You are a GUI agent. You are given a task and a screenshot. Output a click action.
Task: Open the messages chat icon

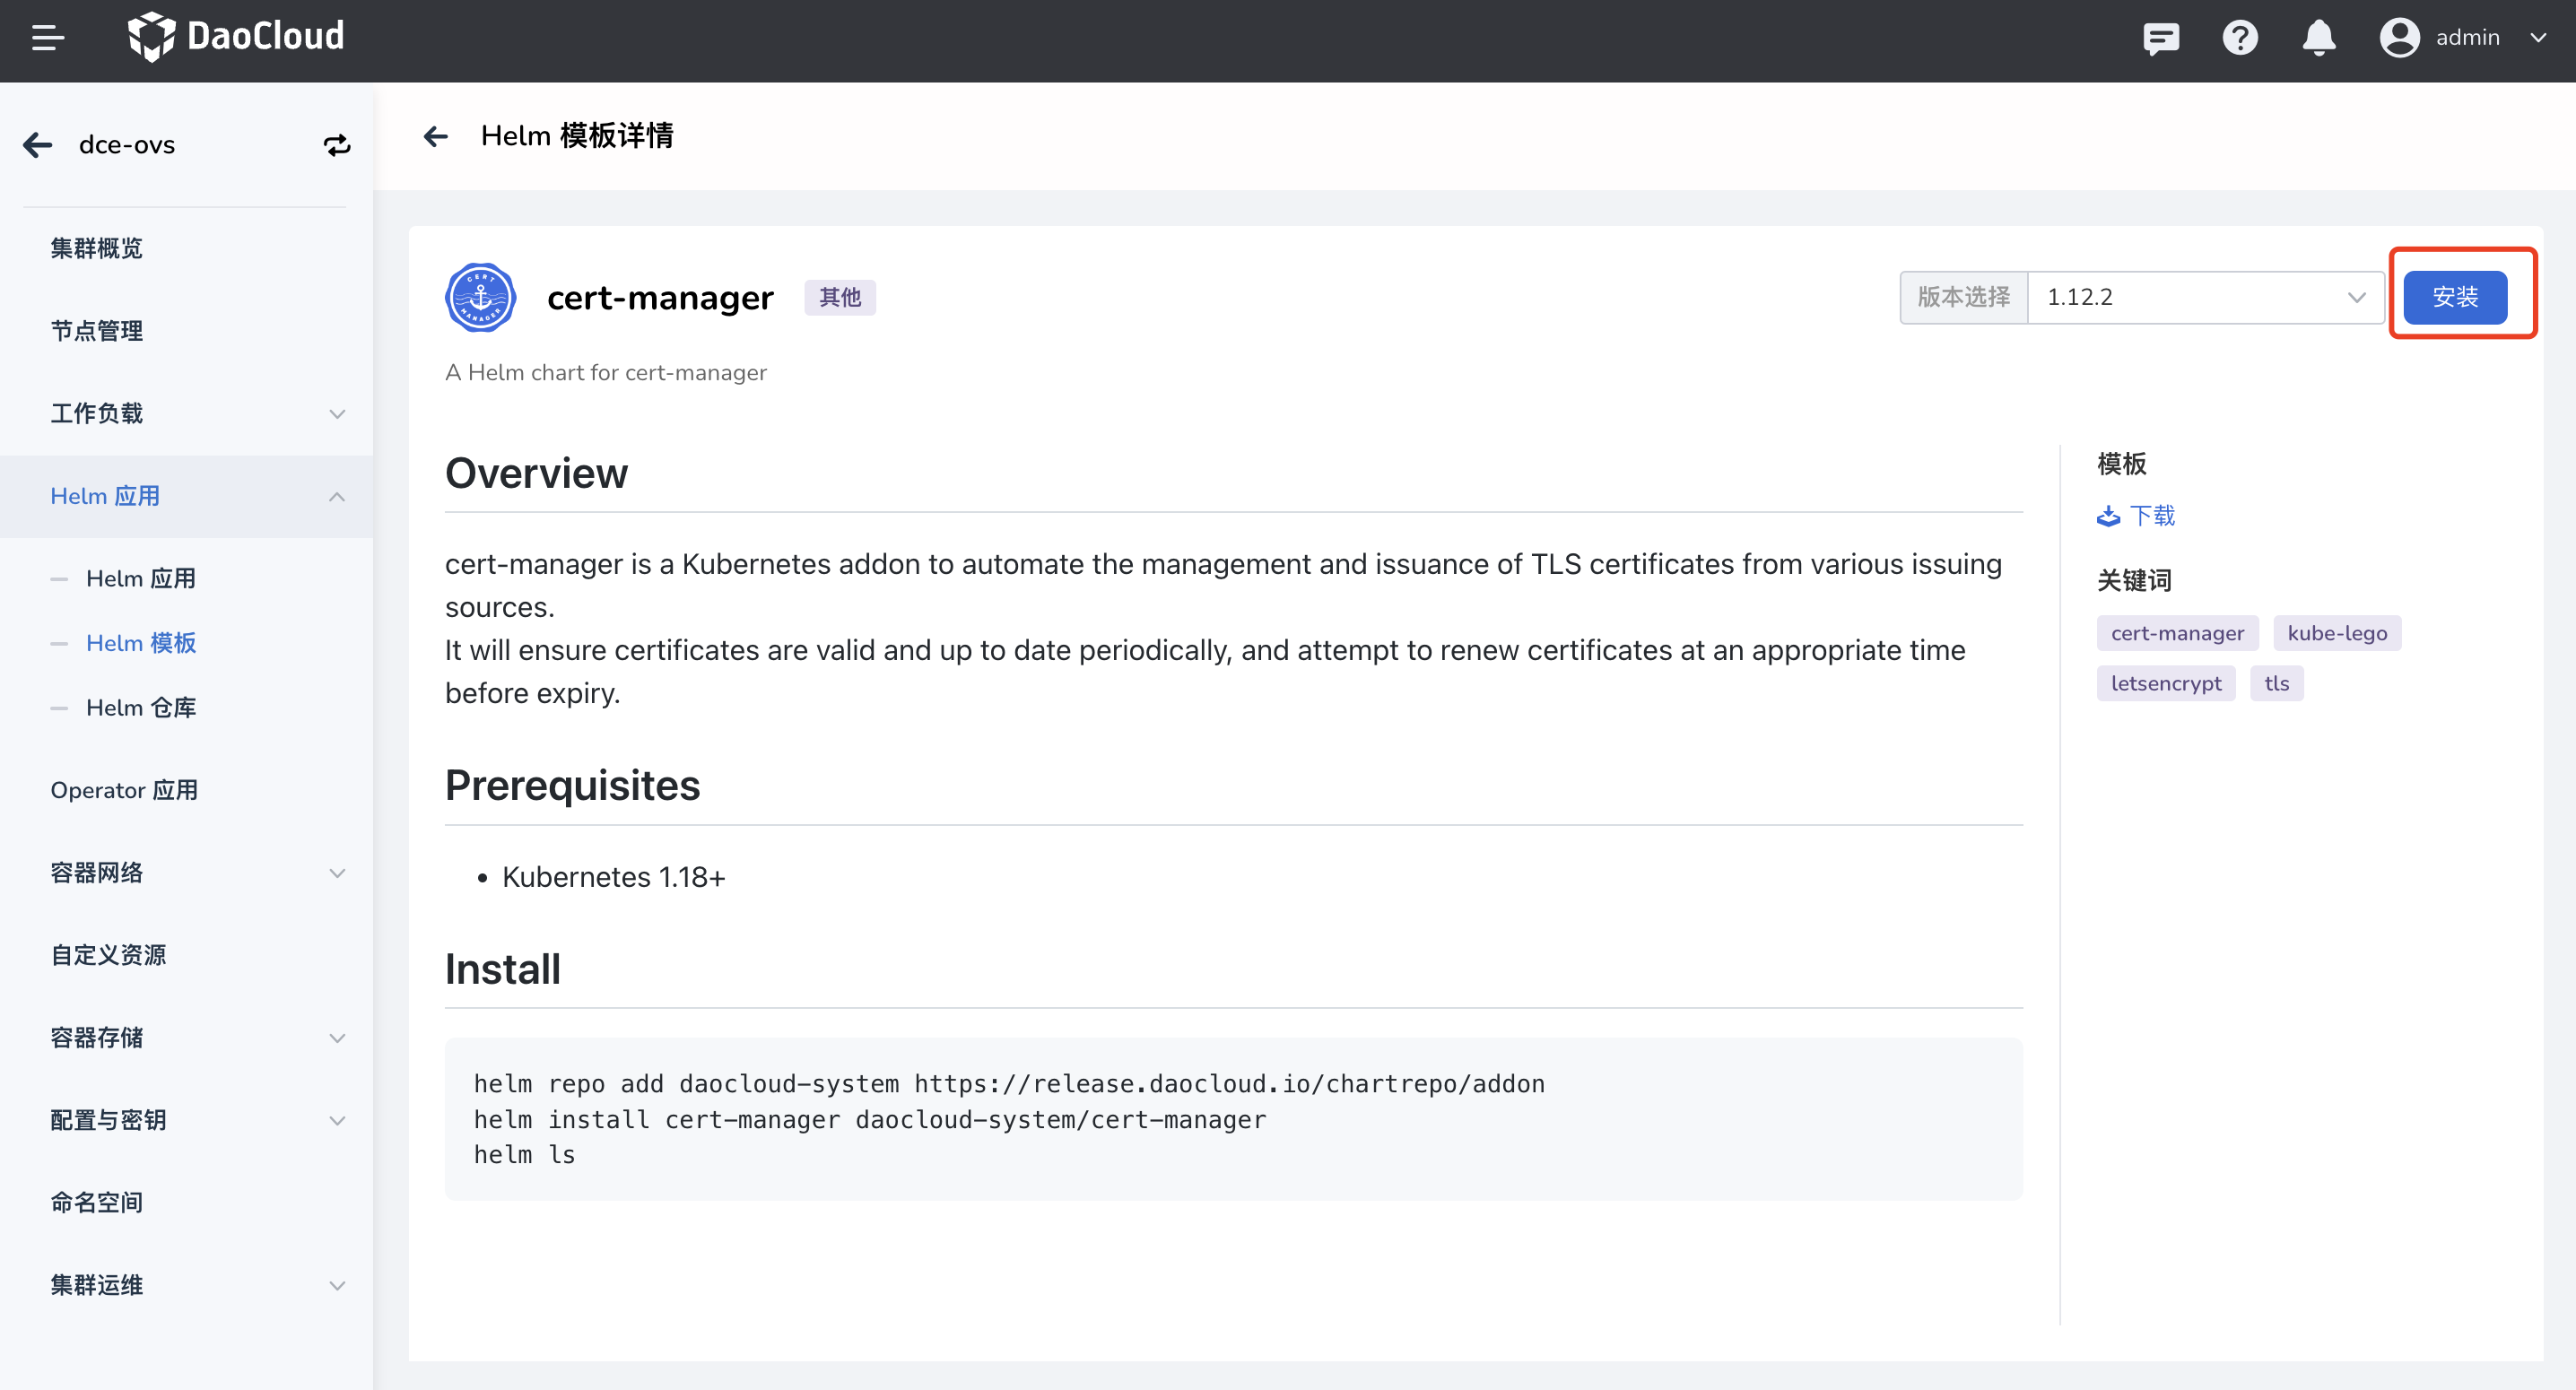pyautogui.click(x=2160, y=38)
